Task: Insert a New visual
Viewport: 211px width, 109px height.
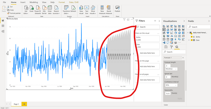Action: pyautogui.click(x=81, y=10)
